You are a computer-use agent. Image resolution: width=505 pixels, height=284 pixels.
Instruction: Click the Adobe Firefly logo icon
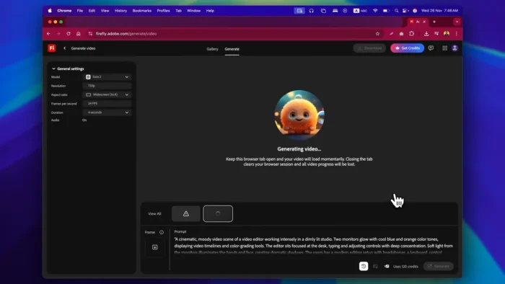(x=52, y=48)
